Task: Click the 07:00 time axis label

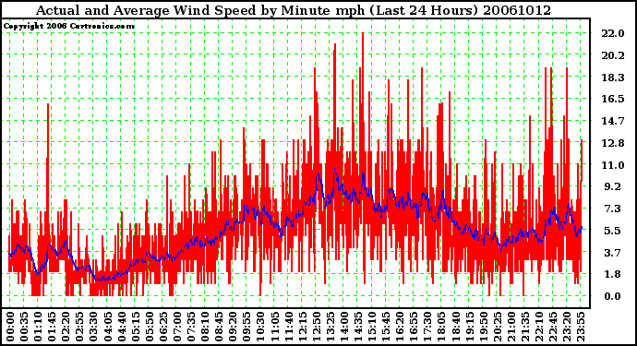Action: coord(176,327)
